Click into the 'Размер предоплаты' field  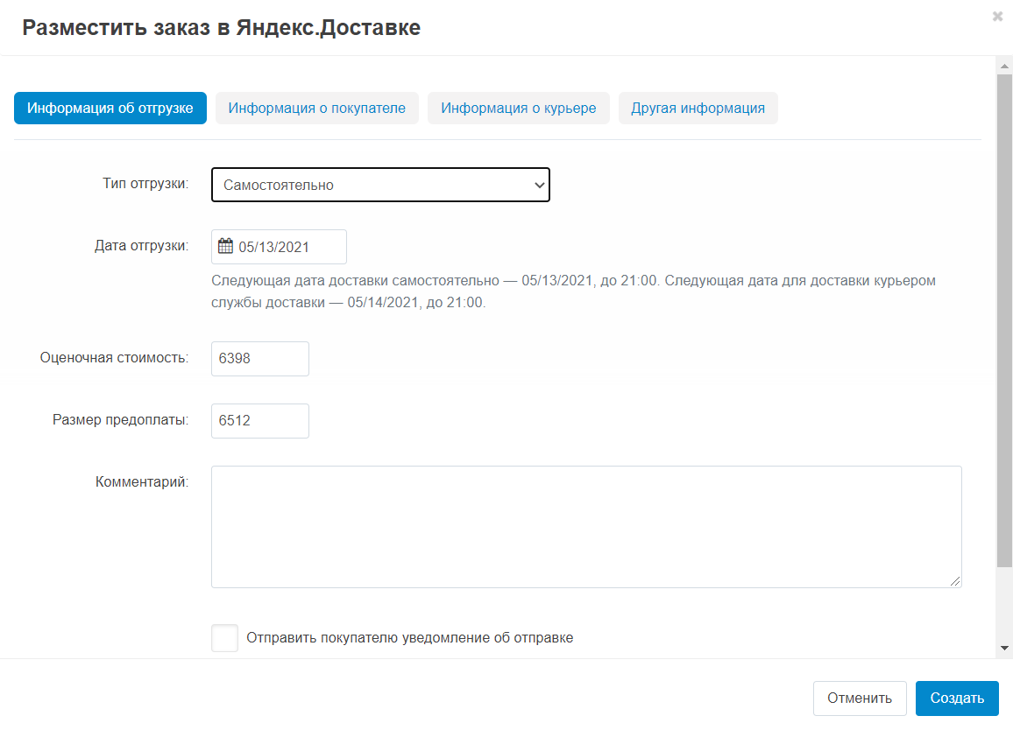click(x=260, y=421)
